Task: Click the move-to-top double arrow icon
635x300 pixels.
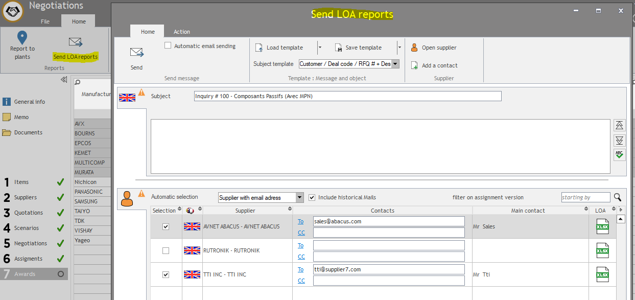Action: [x=619, y=125]
